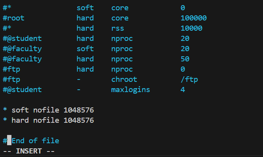The width and height of the screenshot is (263, 157).
Task: Click the asterisk before 'hard nofile'
Action: tap(5, 120)
